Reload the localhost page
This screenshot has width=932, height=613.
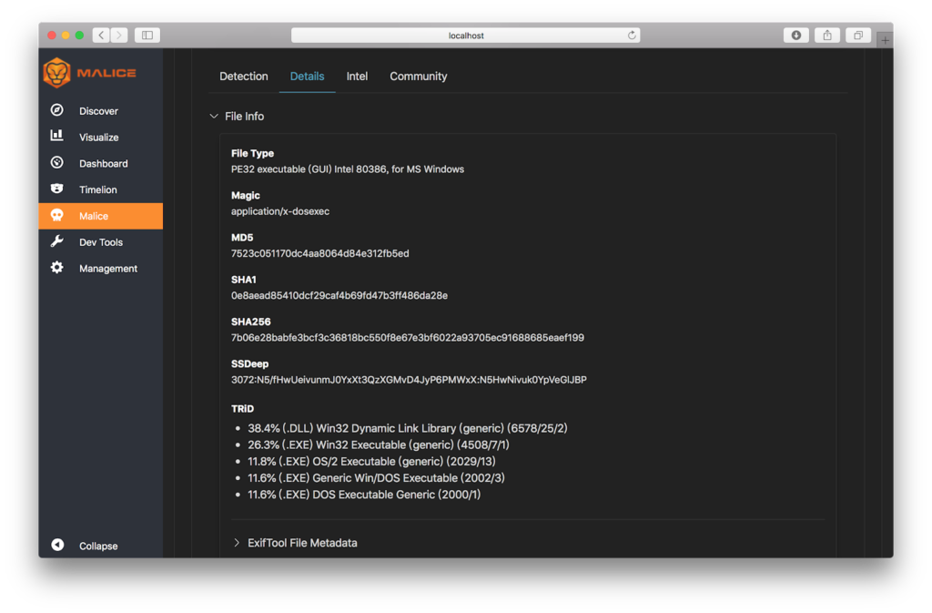coord(632,36)
